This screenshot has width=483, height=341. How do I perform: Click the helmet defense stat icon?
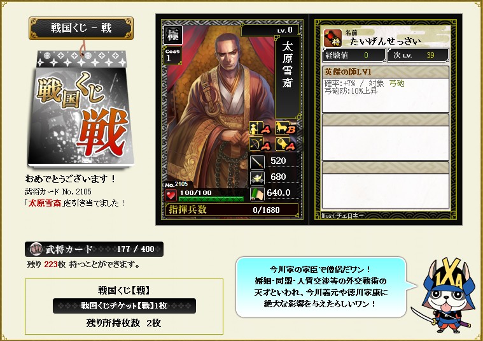257,177
